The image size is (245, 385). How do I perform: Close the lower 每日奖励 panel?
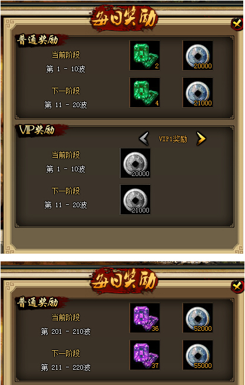(237, 287)
